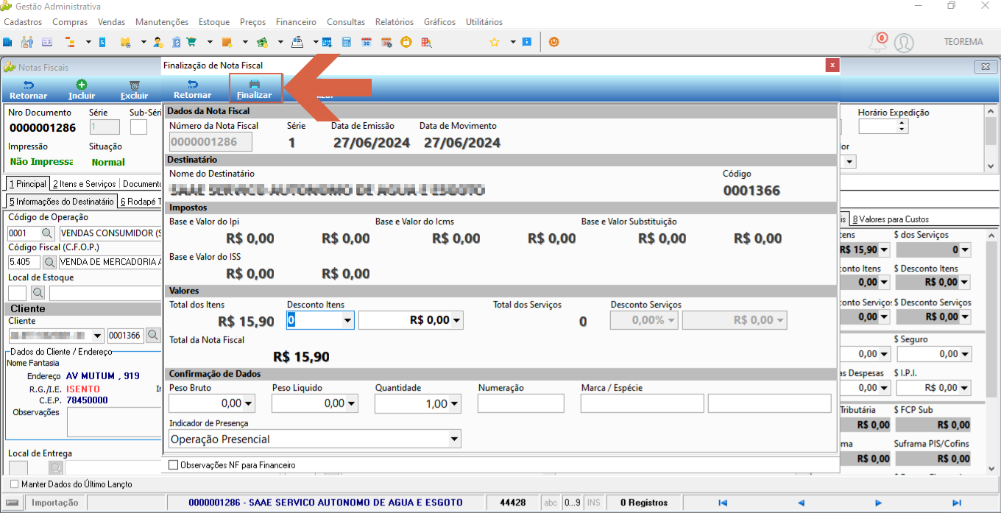
Task: Open dropdown arrow next to favorites star
Action: [x=513, y=42]
